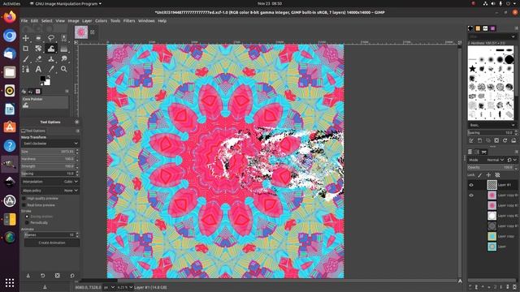Toggle visibility eye of top Layer copy #1
The width and height of the screenshot is (520, 292).
[471, 195]
